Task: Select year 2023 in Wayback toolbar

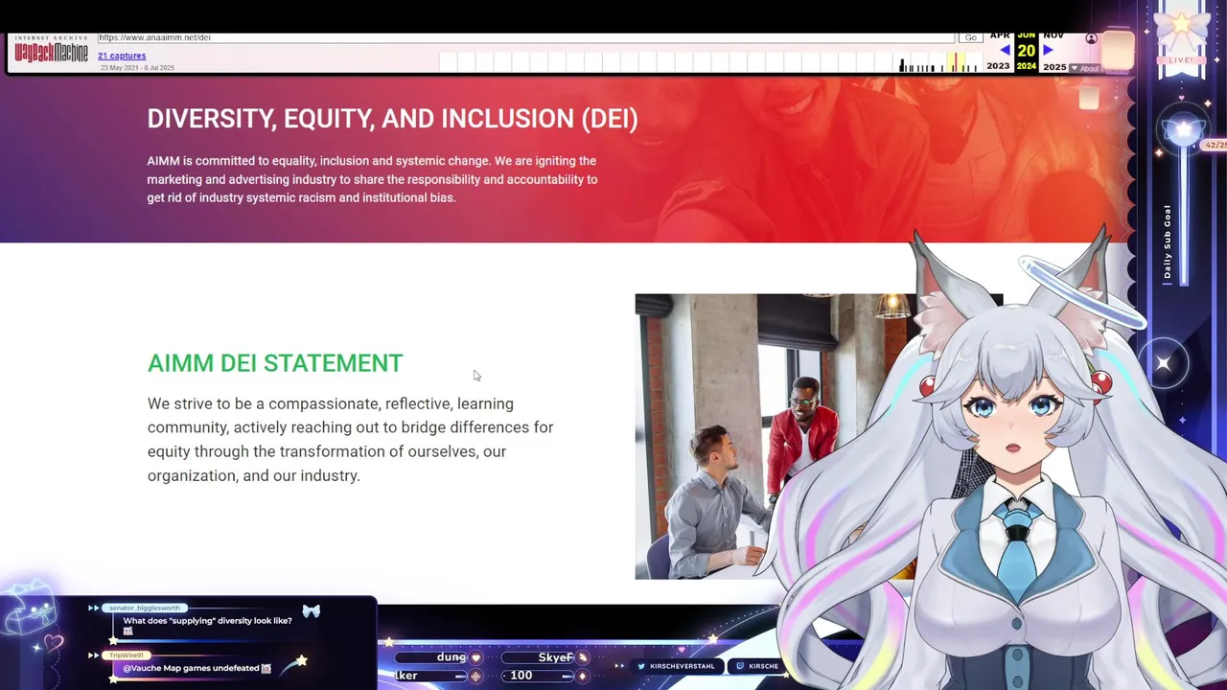Action: point(998,66)
